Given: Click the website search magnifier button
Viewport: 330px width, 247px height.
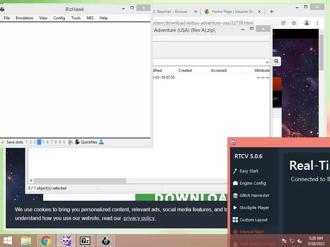Looking at the screenshot, I should point(276,61).
